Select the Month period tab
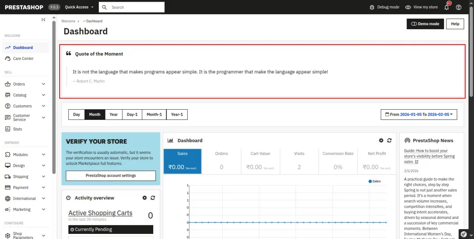Viewport: 474px width, 239px height. point(95,114)
